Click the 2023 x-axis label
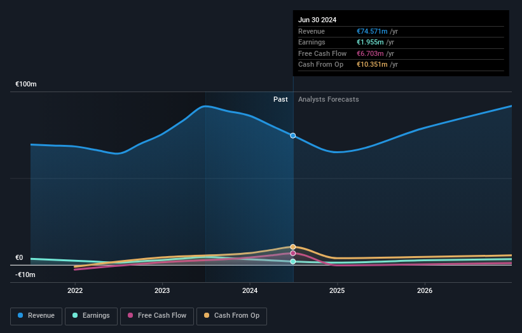 point(162,290)
